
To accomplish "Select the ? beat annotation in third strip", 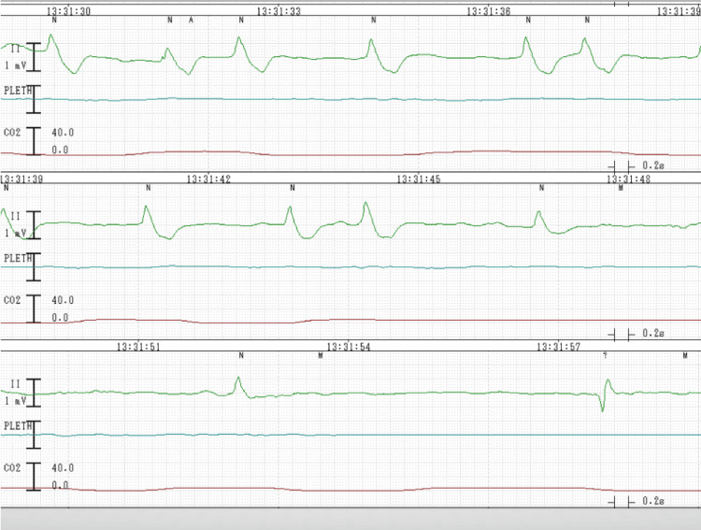I will tap(605, 355).
